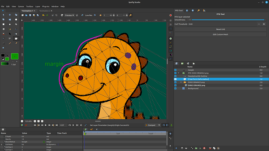Toggle the loop playback button

click(x=70, y=125)
